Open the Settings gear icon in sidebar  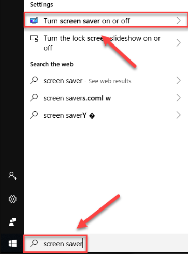[12, 199]
